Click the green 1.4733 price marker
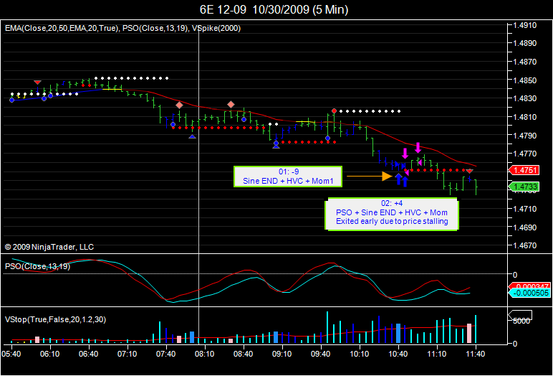This screenshot has height=376, width=553. 524,187
